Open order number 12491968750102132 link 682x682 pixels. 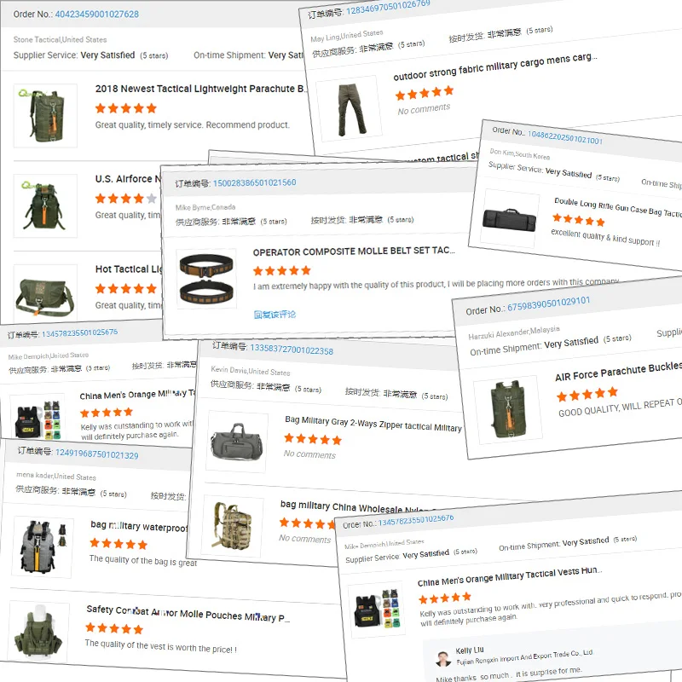pyautogui.click(x=96, y=454)
